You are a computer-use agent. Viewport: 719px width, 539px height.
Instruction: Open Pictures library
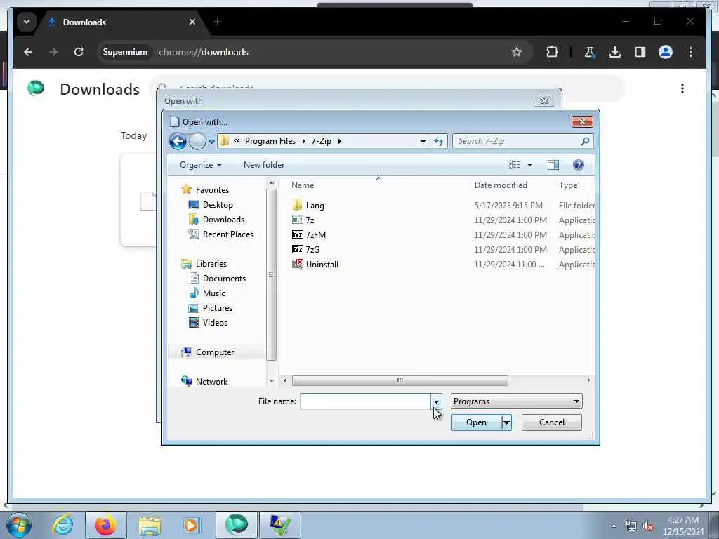[x=218, y=308]
